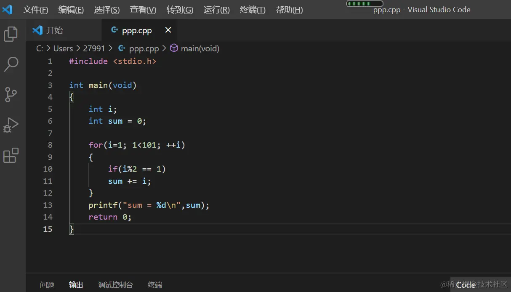Click line number 8 in the gutter
Viewport: 511px width, 292px height.
coord(50,145)
